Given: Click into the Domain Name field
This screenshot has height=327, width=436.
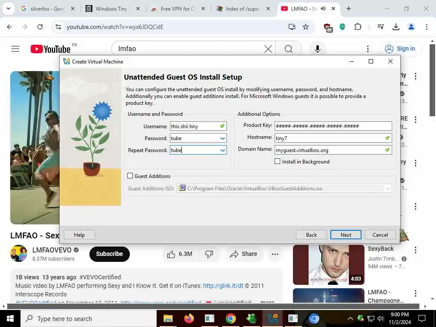Looking at the screenshot, I should click(333, 150).
